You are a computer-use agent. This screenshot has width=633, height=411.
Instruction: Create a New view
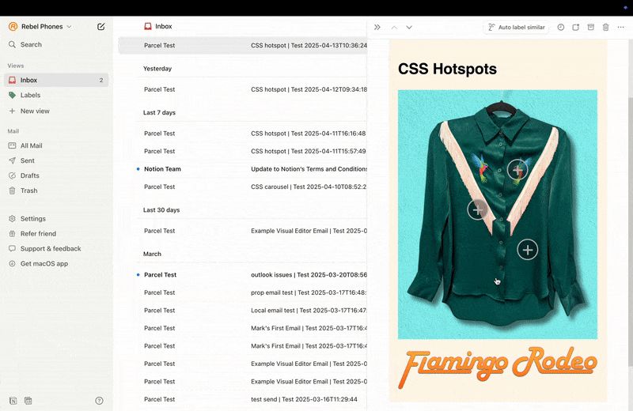(35, 111)
